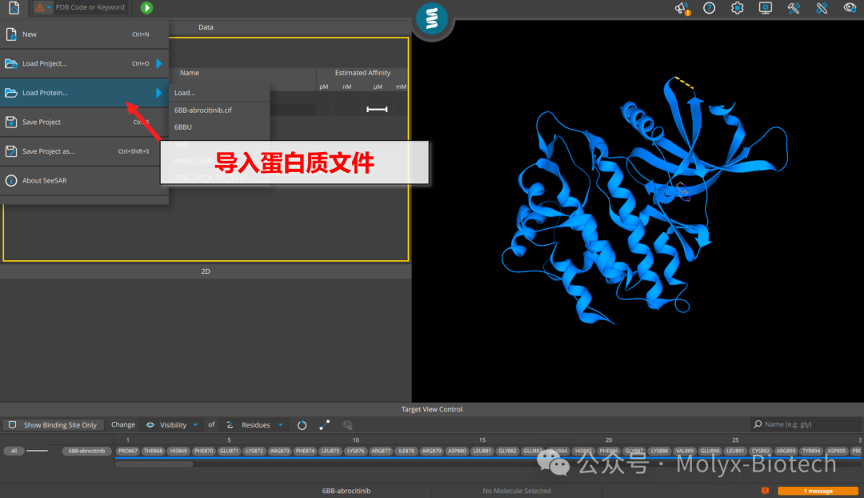This screenshot has height=498, width=864.
Task: Sort by the Name column header
Action: pos(189,73)
